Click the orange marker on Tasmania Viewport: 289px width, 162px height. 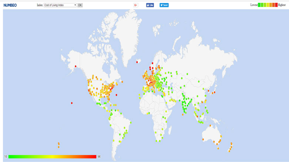[218, 148]
